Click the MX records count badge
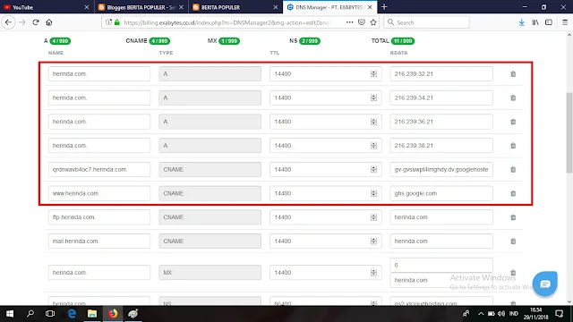 pyautogui.click(x=229, y=41)
